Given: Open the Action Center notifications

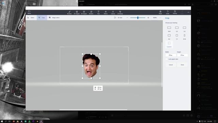Looking at the screenshot, I should [x=215, y=122].
